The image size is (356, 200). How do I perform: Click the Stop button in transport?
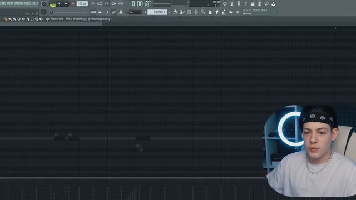click(x=66, y=4)
